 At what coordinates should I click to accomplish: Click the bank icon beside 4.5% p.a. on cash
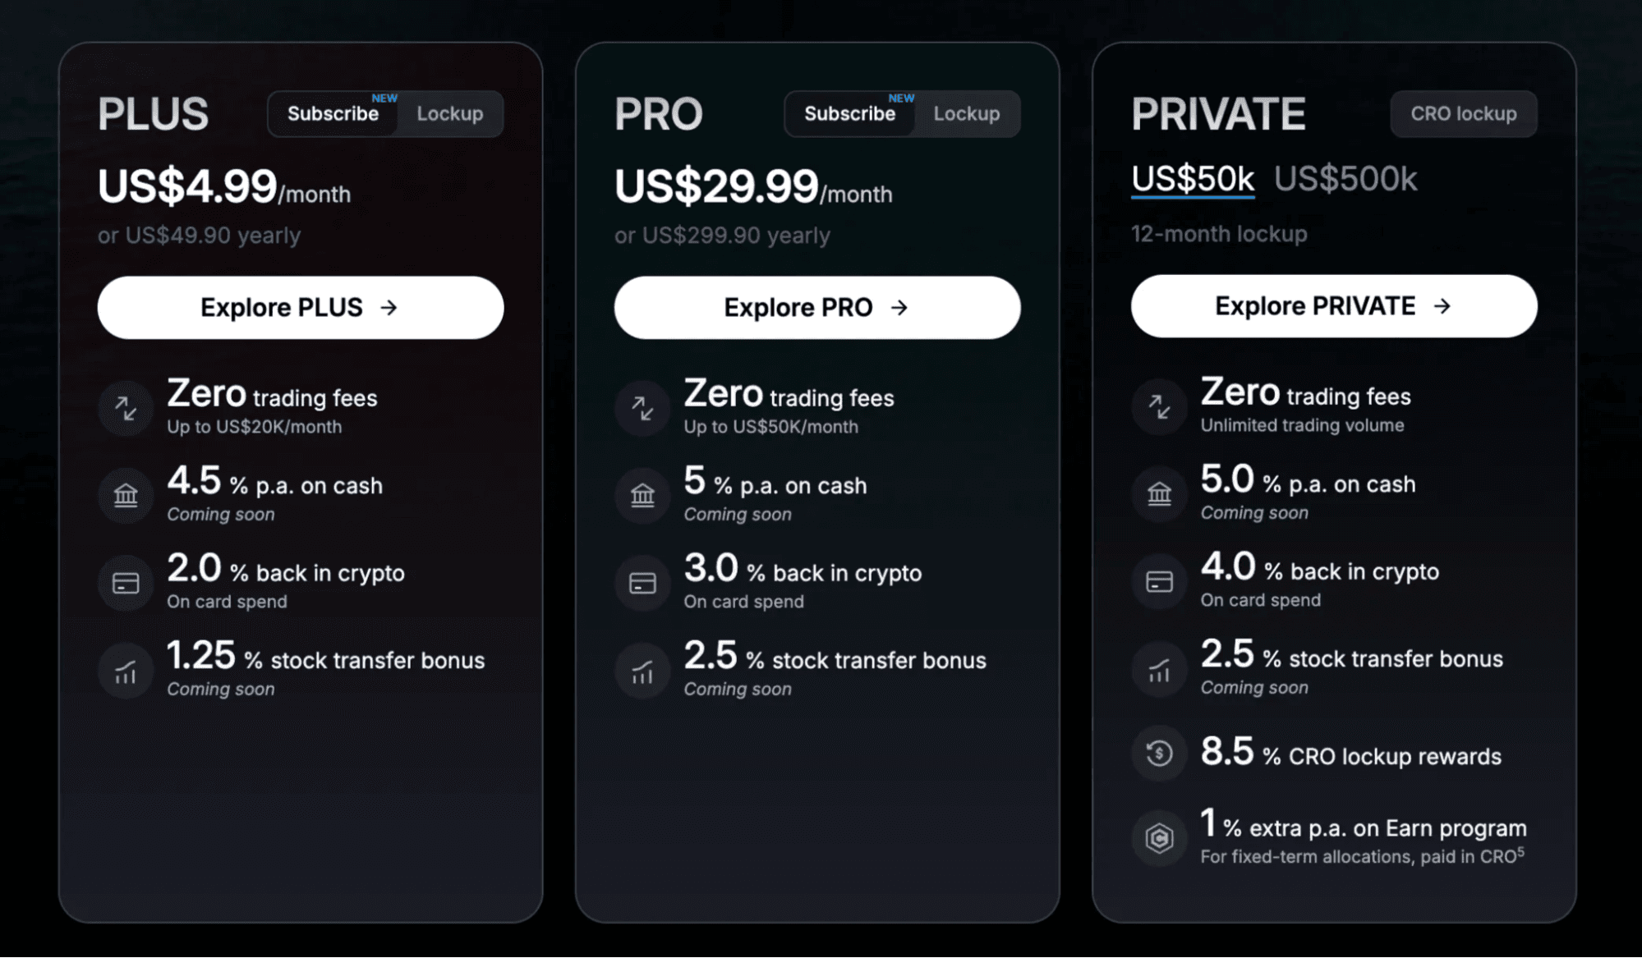coord(125,496)
